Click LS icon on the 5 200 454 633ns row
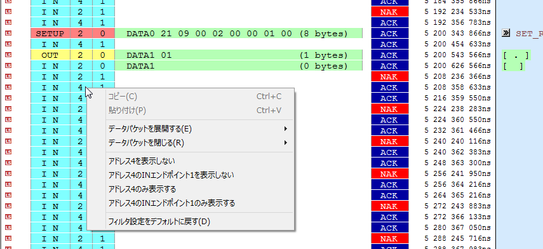This screenshot has width=543, height=249. 8,44
